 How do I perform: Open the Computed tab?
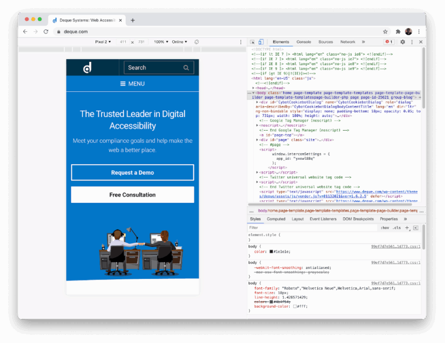[276, 219]
